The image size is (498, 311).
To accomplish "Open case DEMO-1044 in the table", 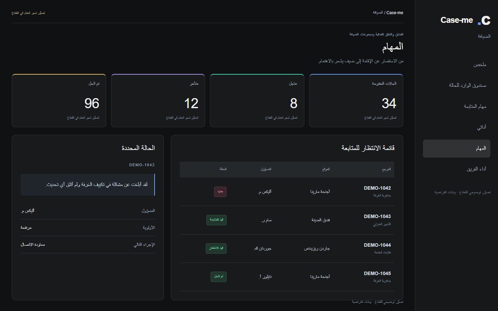I will 377,245.
